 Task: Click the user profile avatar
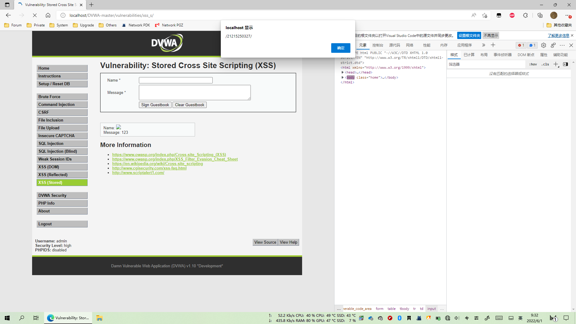point(554,15)
